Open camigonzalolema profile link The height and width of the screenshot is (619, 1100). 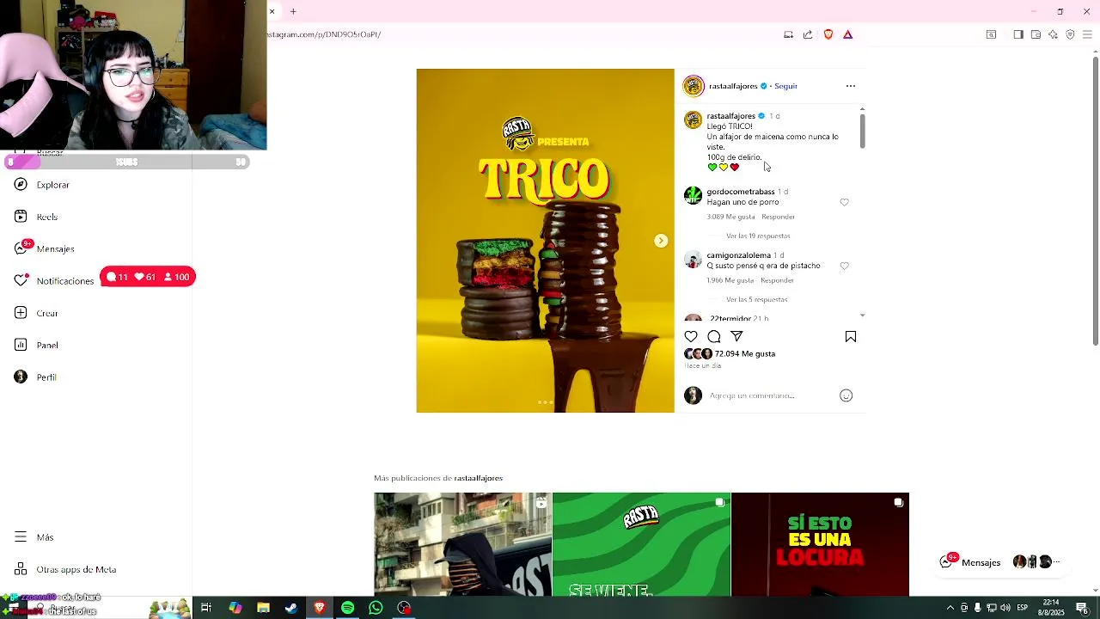[x=738, y=255]
